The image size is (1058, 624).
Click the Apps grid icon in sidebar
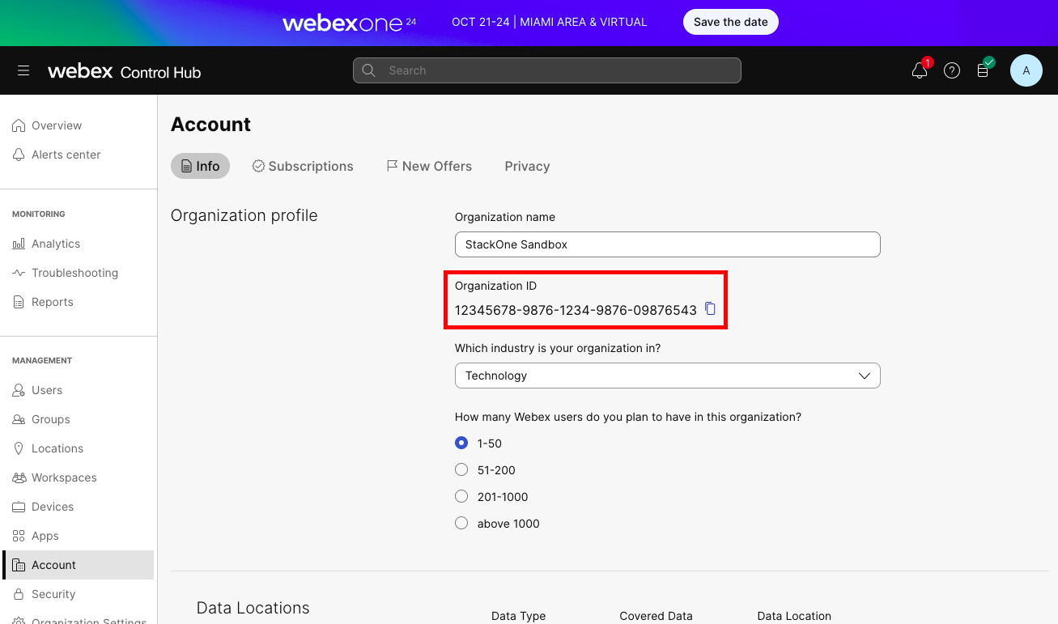click(x=19, y=536)
